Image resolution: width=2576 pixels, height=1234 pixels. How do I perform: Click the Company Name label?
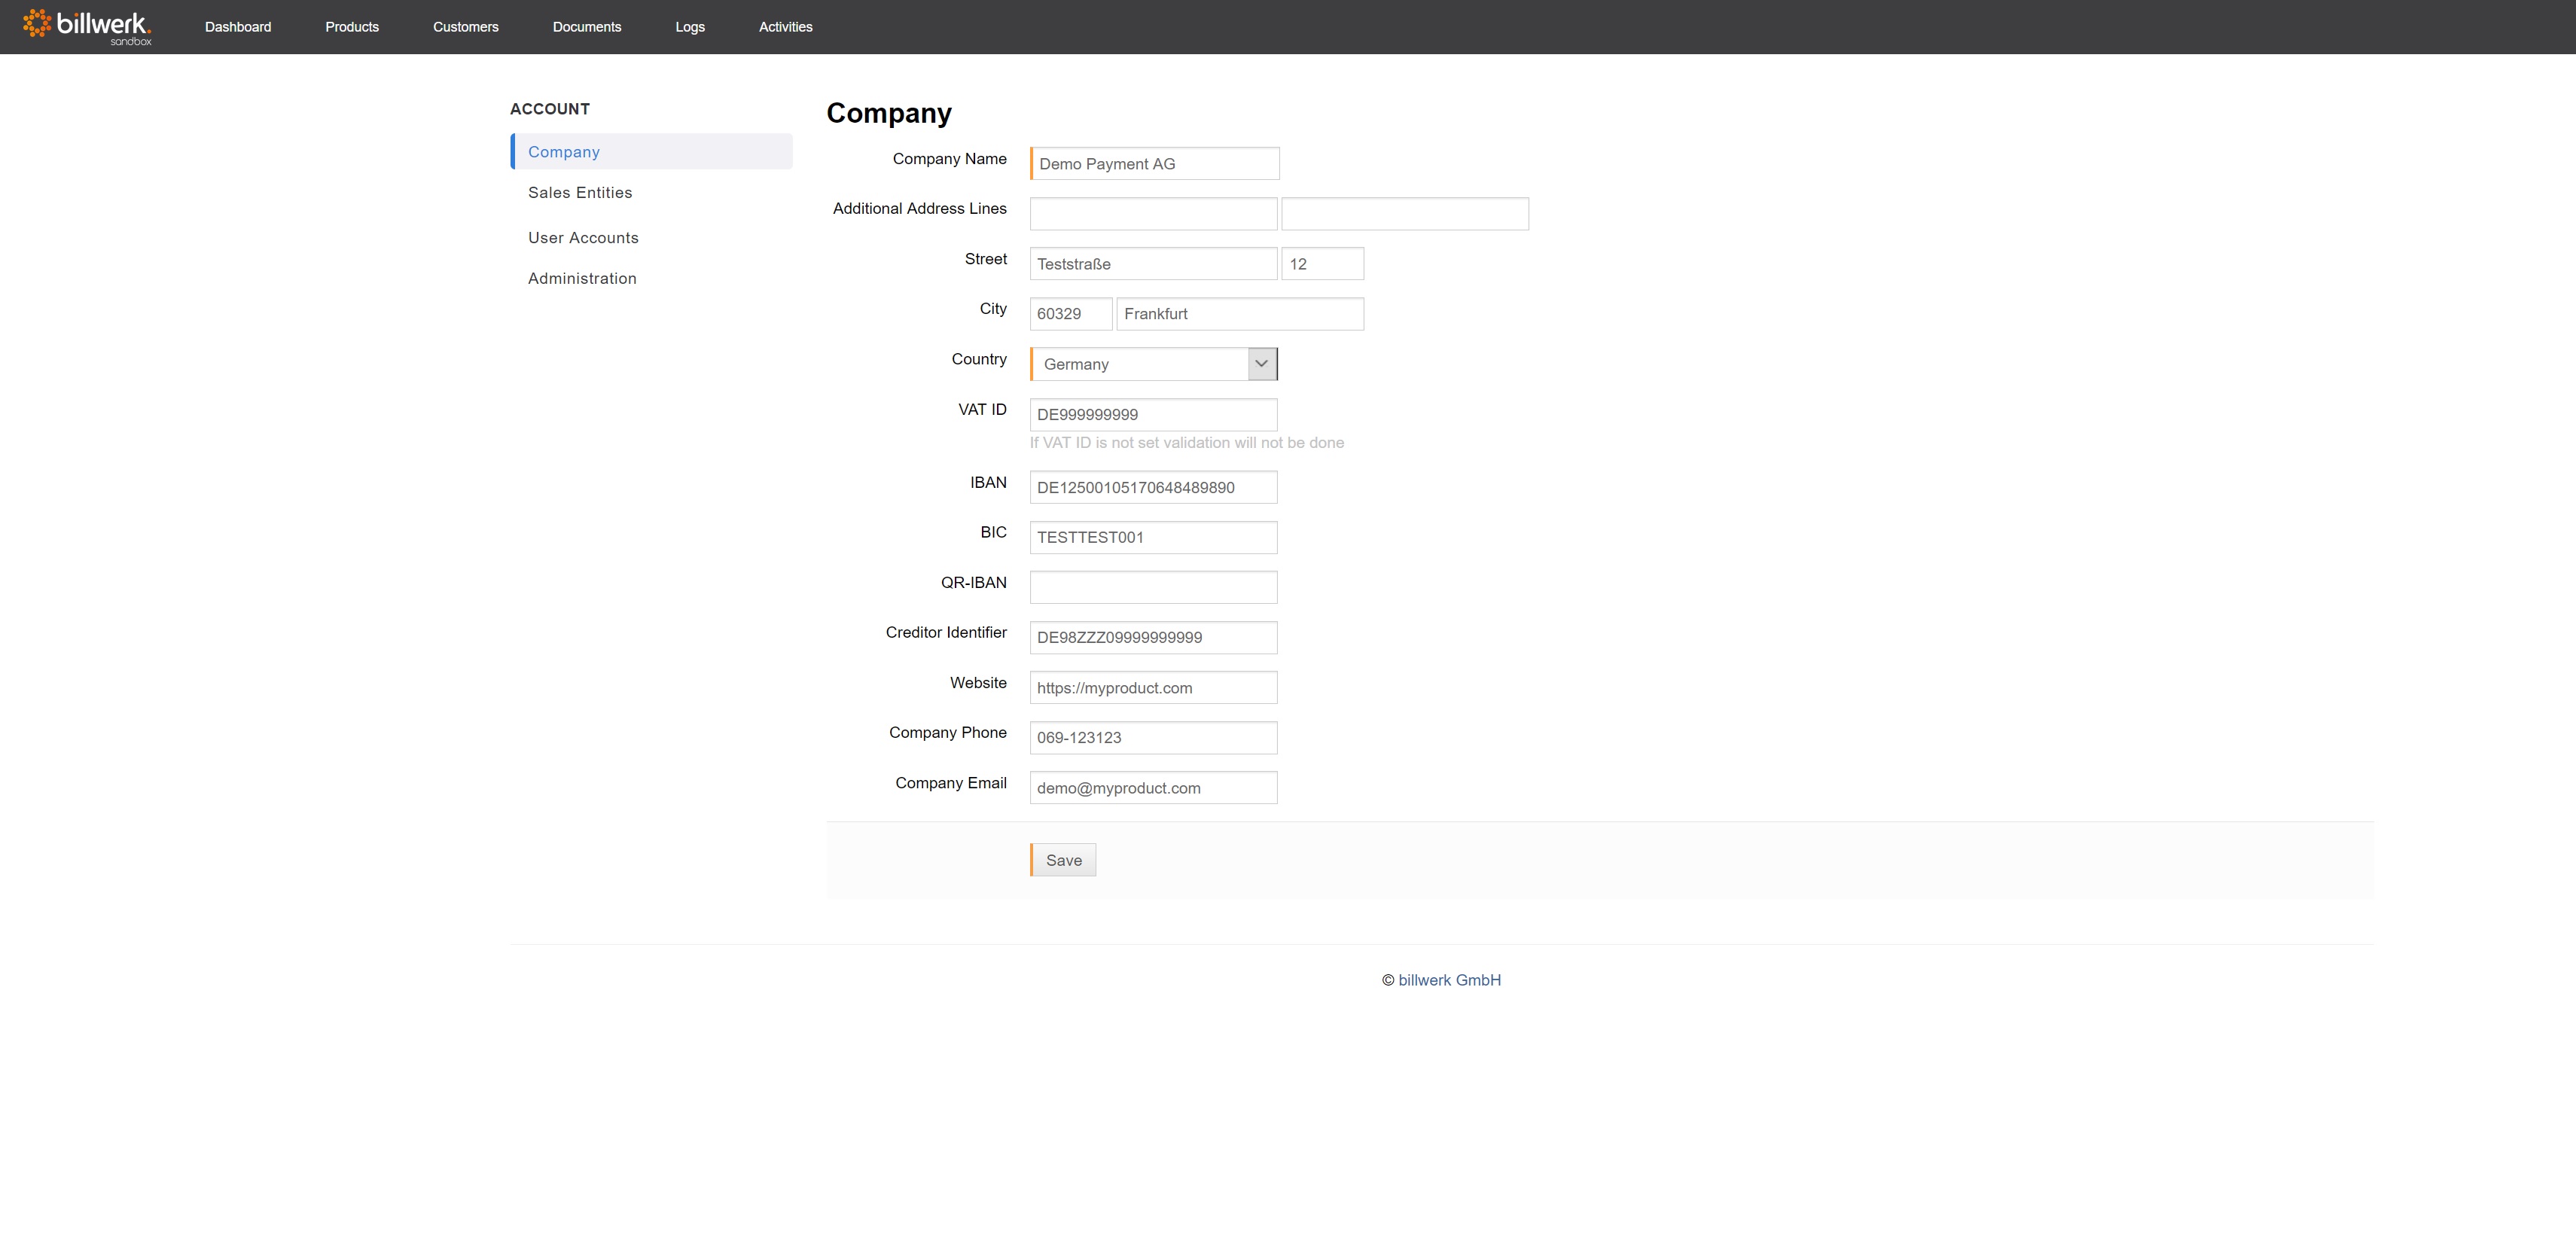950,159
